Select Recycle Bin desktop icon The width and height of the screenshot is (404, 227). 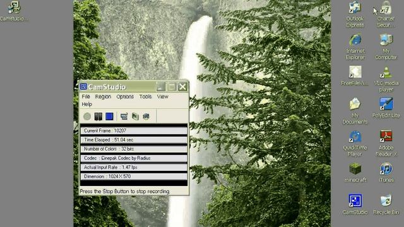click(x=386, y=204)
